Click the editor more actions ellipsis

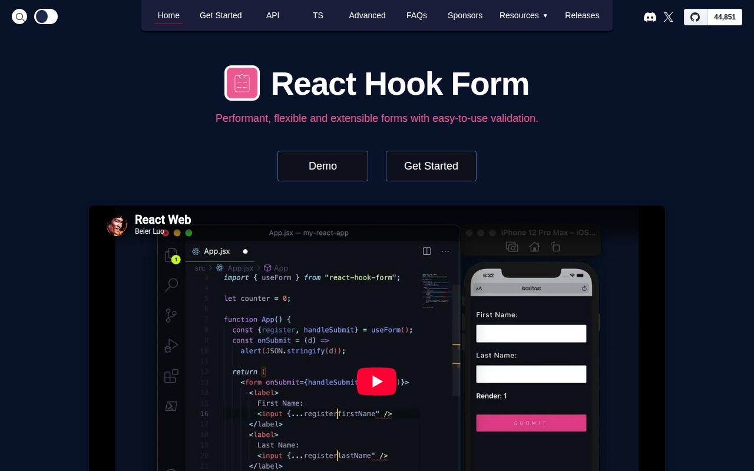[445, 251]
